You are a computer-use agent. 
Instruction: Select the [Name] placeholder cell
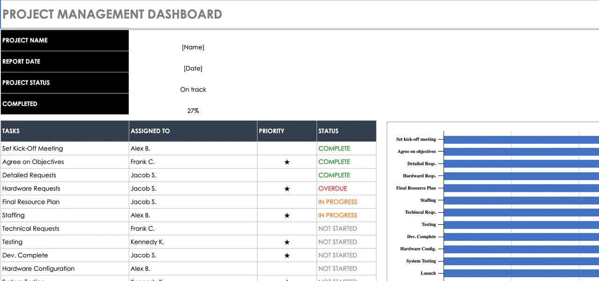click(193, 47)
